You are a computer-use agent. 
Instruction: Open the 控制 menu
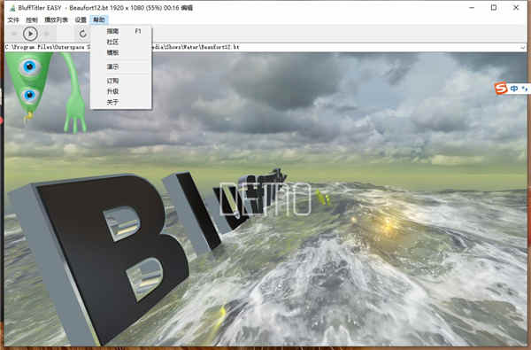[32, 19]
